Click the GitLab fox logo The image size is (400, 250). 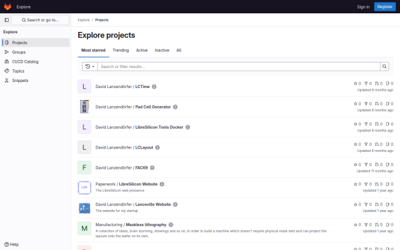coord(7,7)
